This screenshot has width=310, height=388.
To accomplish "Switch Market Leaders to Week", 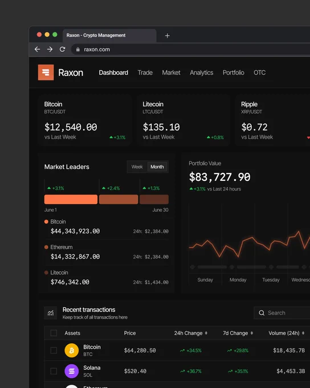I will pyautogui.click(x=137, y=167).
